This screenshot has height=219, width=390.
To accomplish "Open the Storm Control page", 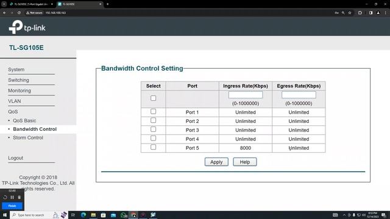I will (28, 137).
